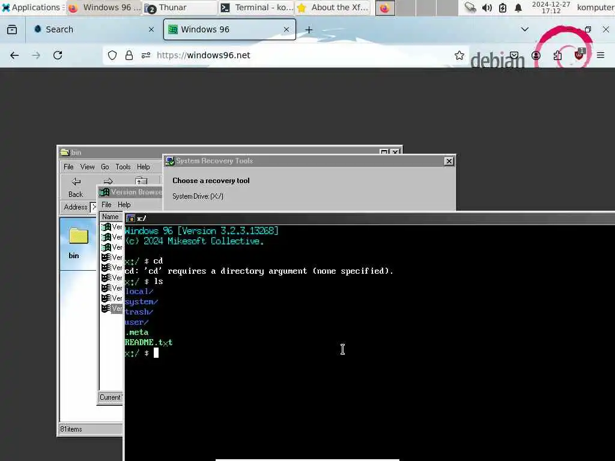
Task: Click the power manager battery tray icon
Action: [x=503, y=7]
